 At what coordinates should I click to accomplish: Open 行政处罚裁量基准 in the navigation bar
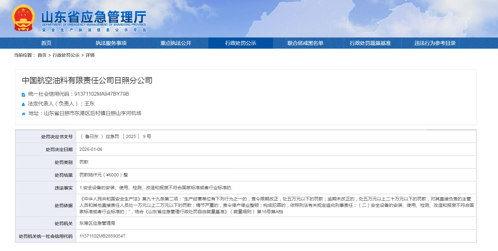pyautogui.click(x=370, y=43)
